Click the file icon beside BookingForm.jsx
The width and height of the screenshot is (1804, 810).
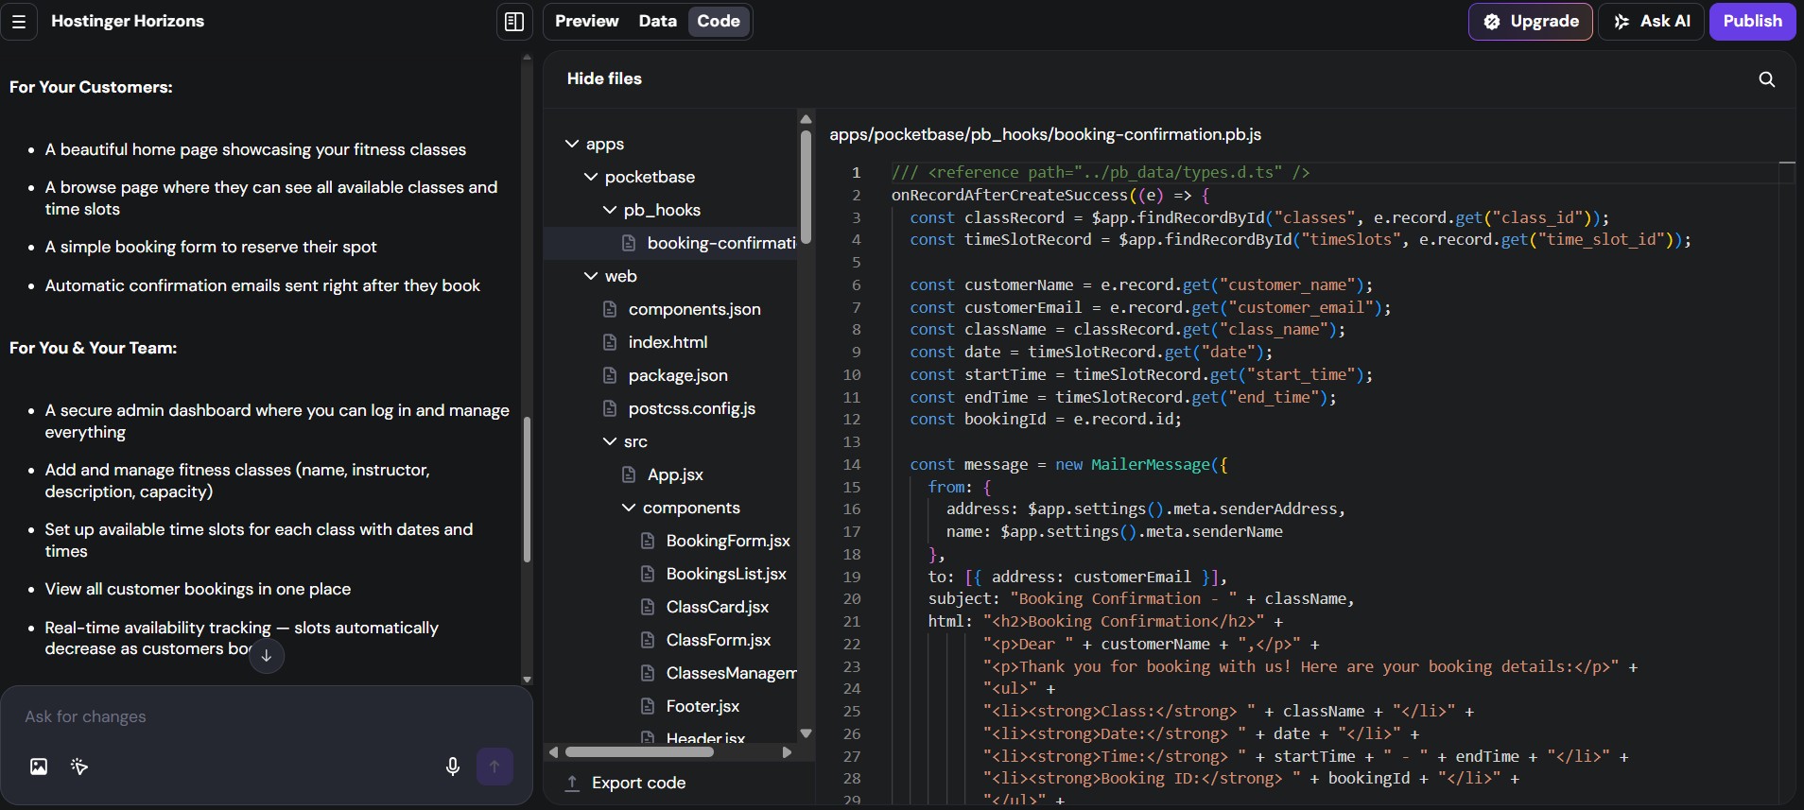(x=648, y=541)
